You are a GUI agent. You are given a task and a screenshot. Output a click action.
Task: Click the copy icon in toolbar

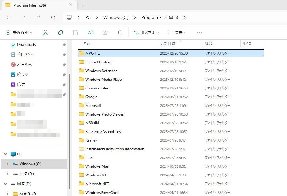tap(60, 33)
